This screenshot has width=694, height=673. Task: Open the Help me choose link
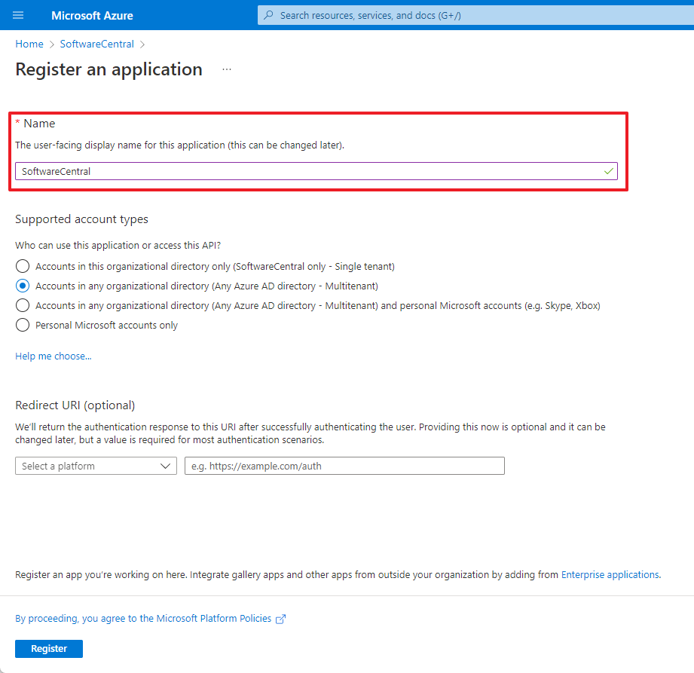tap(54, 356)
